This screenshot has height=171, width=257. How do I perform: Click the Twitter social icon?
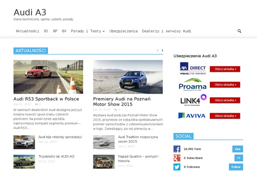[x=177, y=167]
